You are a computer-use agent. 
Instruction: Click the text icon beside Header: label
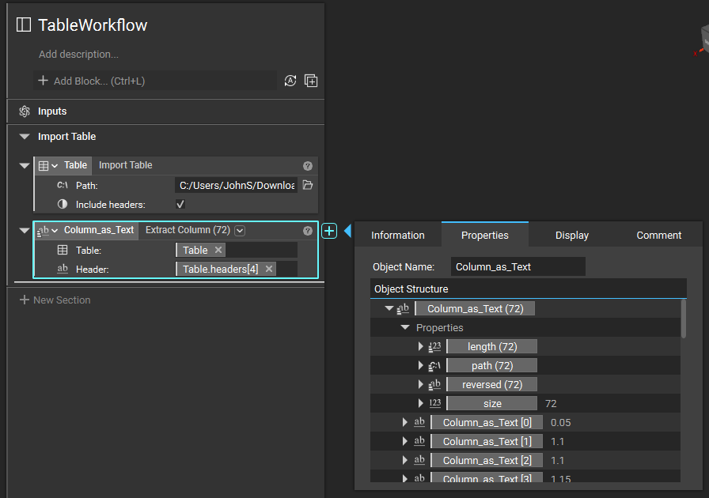click(x=63, y=269)
